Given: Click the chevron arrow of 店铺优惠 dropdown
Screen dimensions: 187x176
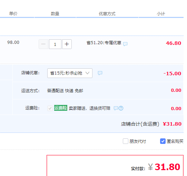Looking at the screenshot, I should coord(87,73).
